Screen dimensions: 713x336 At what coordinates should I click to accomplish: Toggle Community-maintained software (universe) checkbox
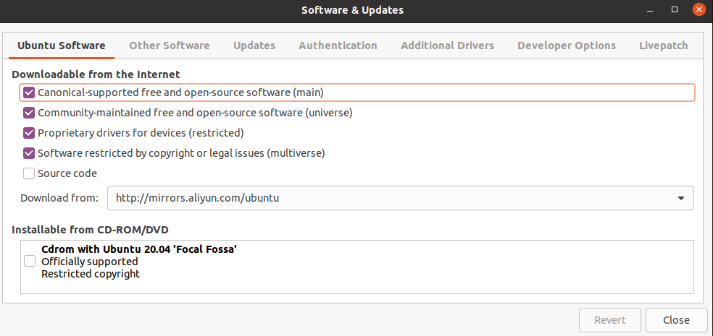click(29, 113)
